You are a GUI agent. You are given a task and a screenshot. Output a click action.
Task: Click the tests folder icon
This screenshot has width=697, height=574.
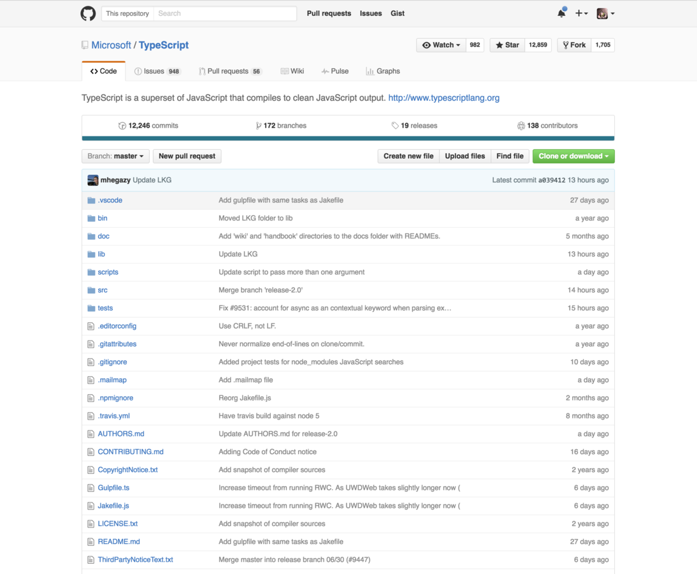[x=91, y=308]
